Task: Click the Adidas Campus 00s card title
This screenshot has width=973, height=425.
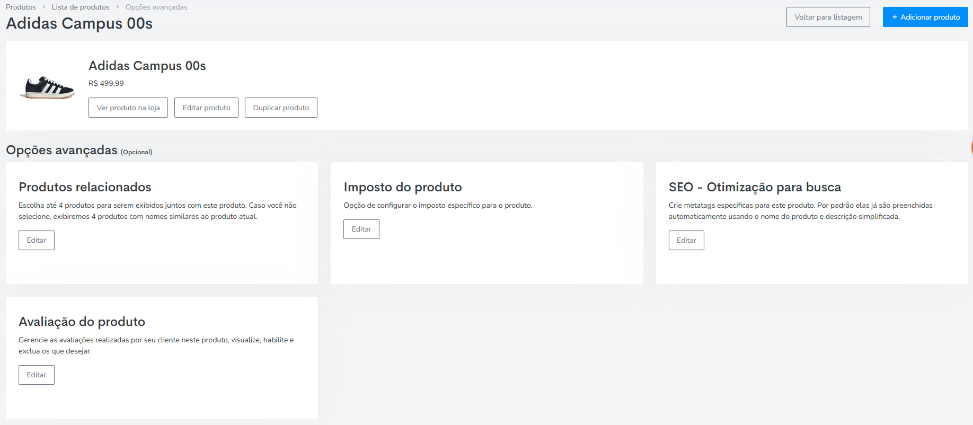Action: pos(147,66)
